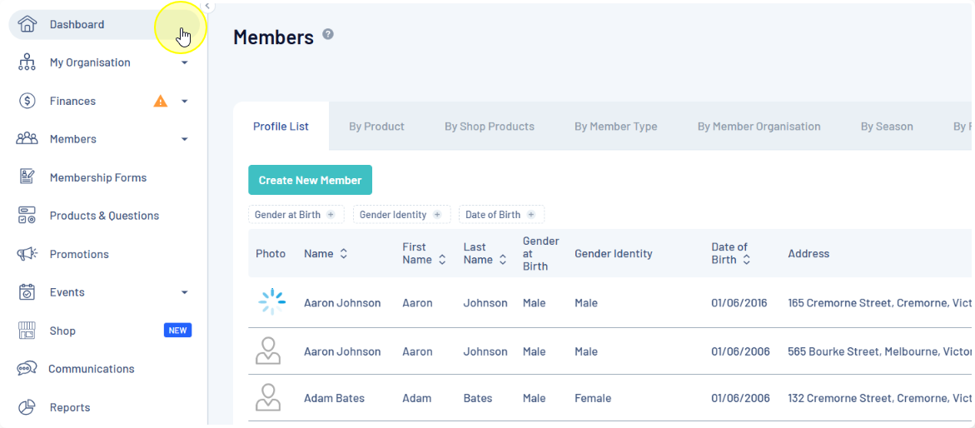Expand the Events sidebar dropdown arrow
Image resolution: width=975 pixels, height=428 pixels.
click(x=185, y=292)
